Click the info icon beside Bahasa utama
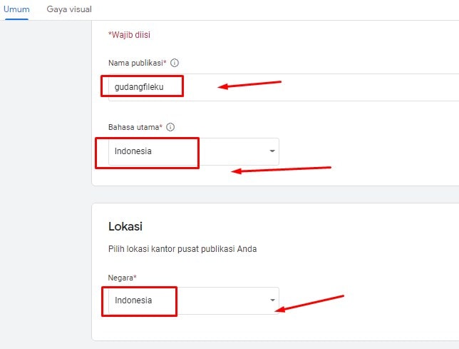This screenshot has width=459, height=349. coord(170,127)
